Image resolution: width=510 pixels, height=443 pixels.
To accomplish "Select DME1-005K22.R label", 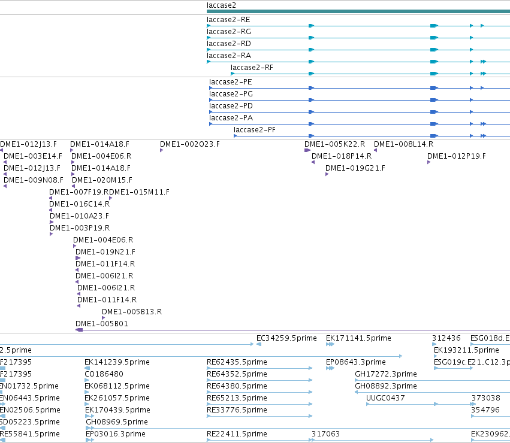I will coord(334,144).
